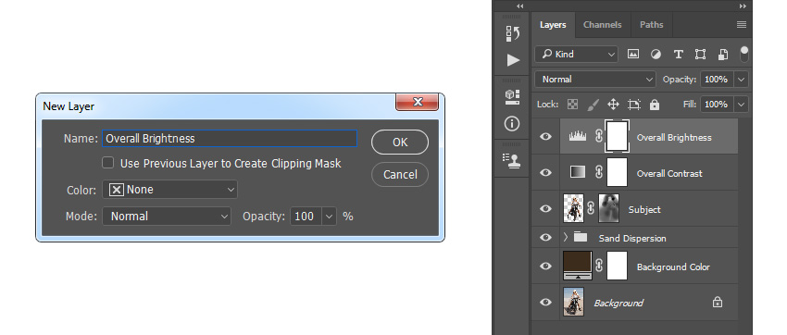
Task: Open Layers panel Fill slider arrow
Action: pyautogui.click(x=741, y=105)
